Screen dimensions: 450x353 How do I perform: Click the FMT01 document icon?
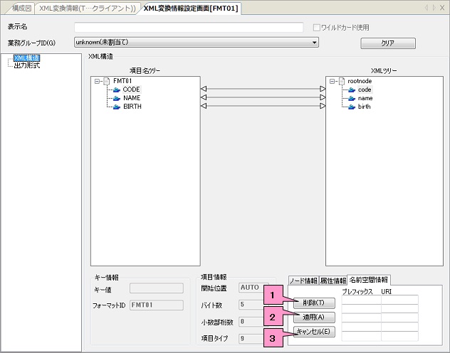click(107, 81)
